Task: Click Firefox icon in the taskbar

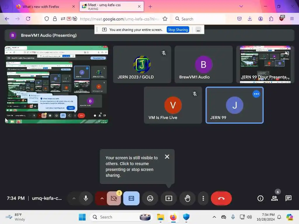Action: 173,217
